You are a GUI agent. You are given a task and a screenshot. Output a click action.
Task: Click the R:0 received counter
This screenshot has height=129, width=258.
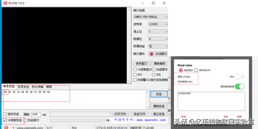click(x=74, y=128)
